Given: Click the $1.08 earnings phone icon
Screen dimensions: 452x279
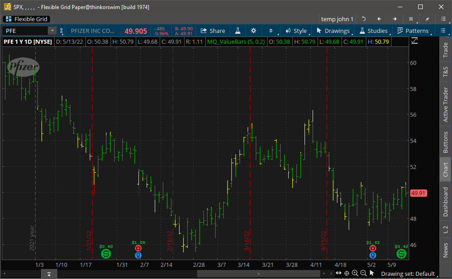Looking at the screenshot, I should click(x=138, y=248).
